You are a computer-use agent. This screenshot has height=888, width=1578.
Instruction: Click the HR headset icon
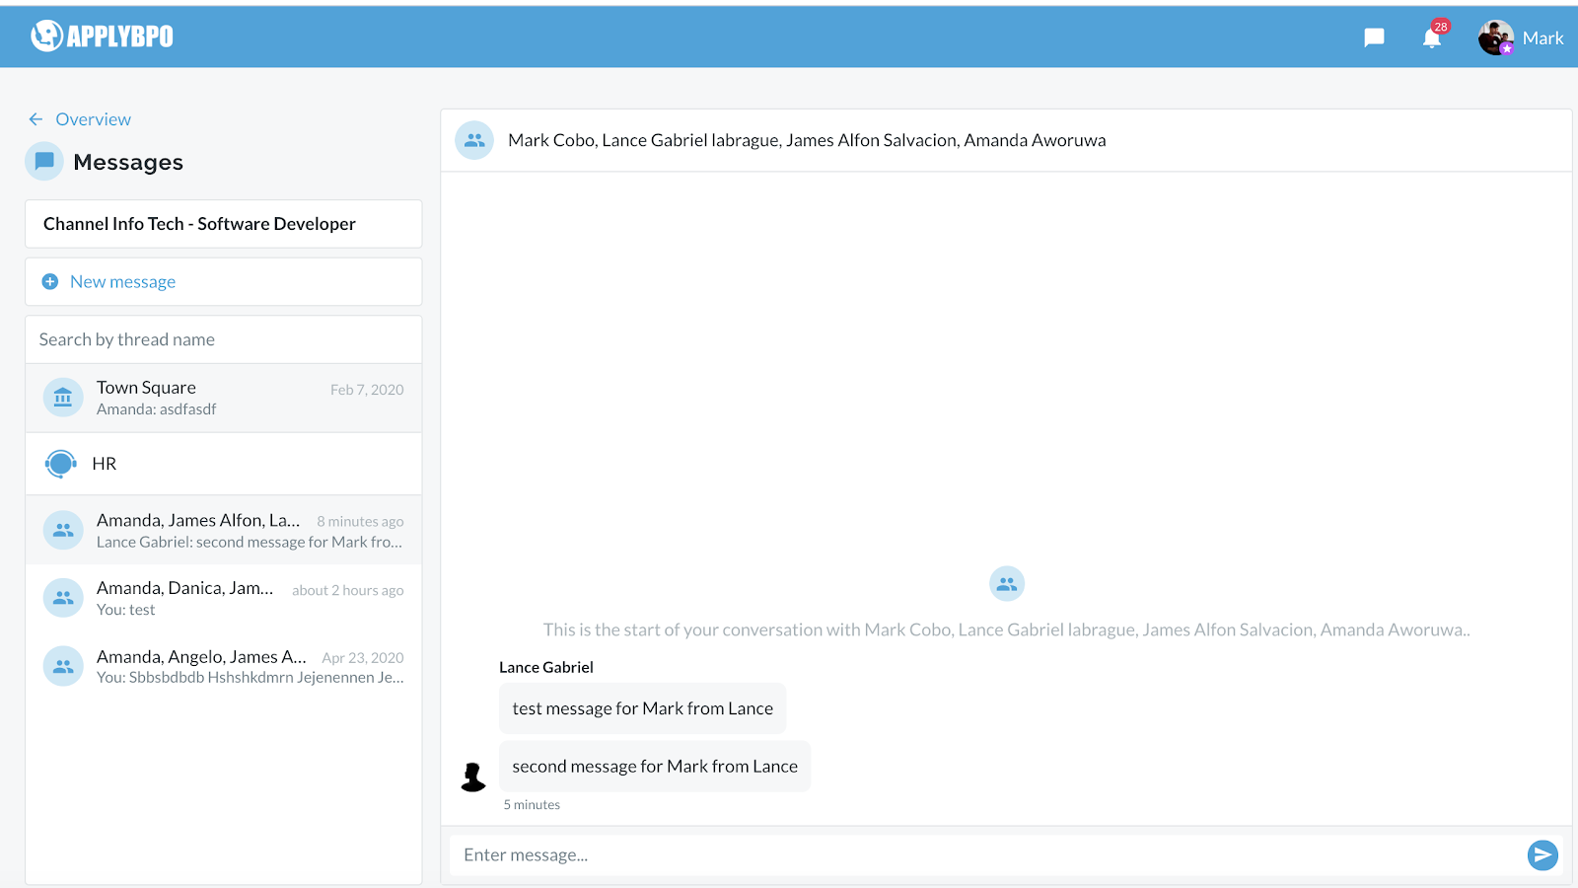point(61,464)
